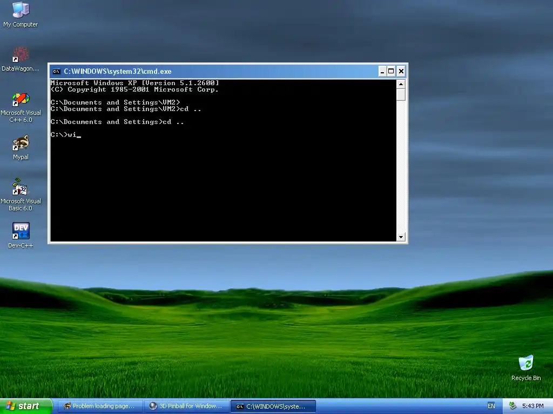
Task: Click the 5:43 PM clock
Action: 532,406
